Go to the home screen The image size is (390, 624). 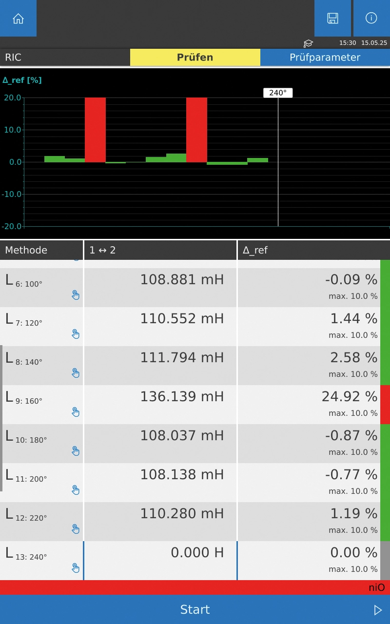[x=18, y=19]
